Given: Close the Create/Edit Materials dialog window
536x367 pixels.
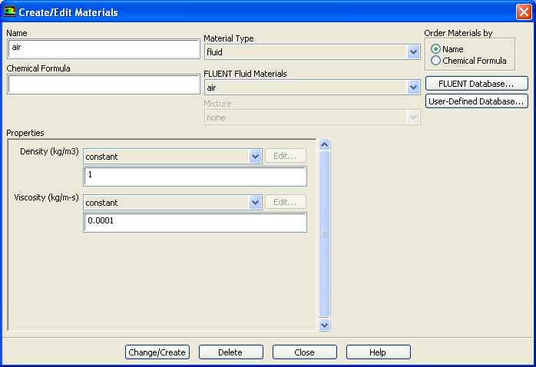Looking at the screenshot, I should pyautogui.click(x=524, y=12).
